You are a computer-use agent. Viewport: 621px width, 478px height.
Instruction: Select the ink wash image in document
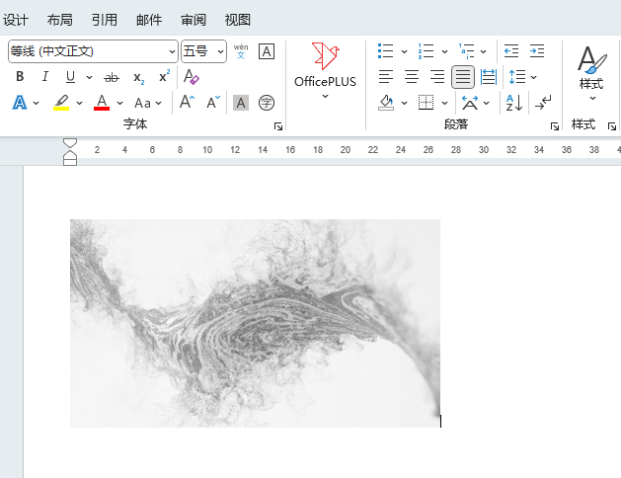(x=255, y=323)
